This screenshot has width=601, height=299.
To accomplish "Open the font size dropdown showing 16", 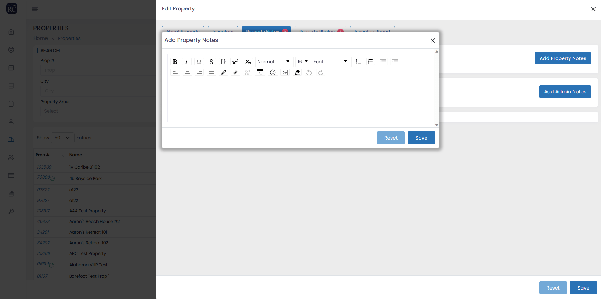I will tap(302, 62).
